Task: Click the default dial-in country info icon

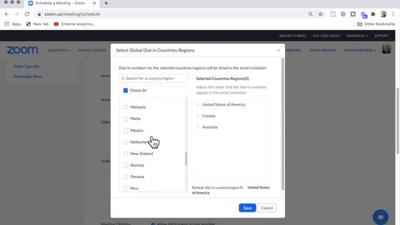Action: click(241, 187)
